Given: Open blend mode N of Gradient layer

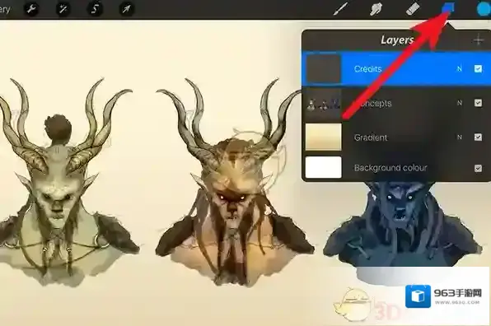Looking at the screenshot, I should pyautogui.click(x=460, y=137).
